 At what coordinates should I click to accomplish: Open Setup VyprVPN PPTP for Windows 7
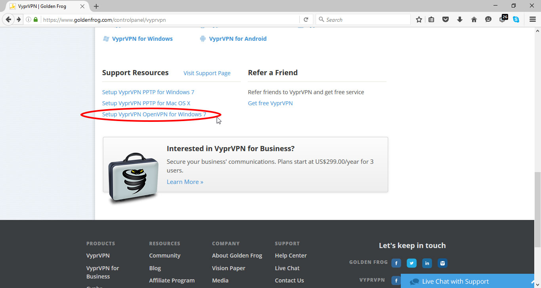tap(148, 92)
